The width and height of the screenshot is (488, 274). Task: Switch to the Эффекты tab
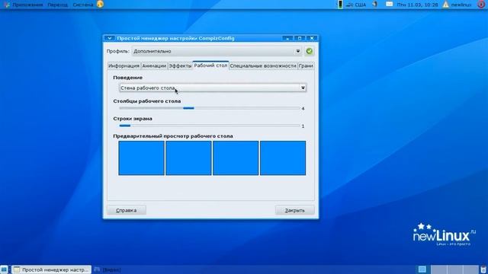point(180,66)
